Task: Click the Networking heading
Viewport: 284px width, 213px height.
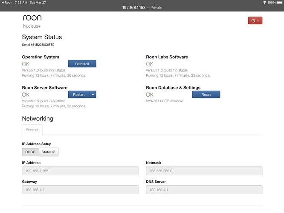Action: tap(38, 118)
